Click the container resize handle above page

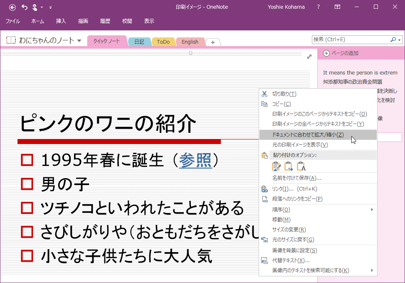190,53
